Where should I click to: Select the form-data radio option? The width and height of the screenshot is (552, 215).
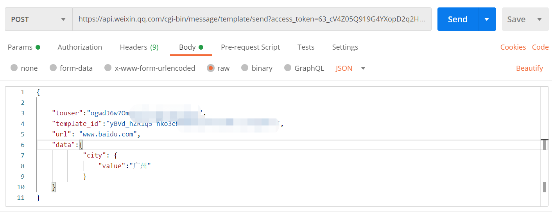point(54,68)
